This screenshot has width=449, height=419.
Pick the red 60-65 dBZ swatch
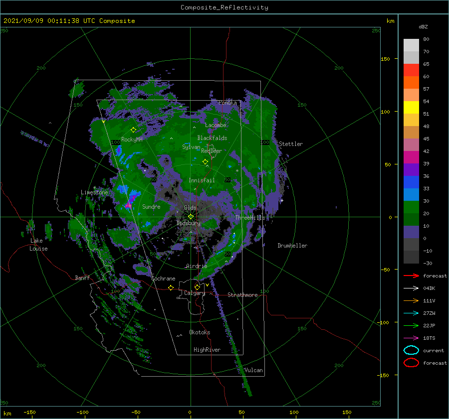pyautogui.click(x=411, y=70)
